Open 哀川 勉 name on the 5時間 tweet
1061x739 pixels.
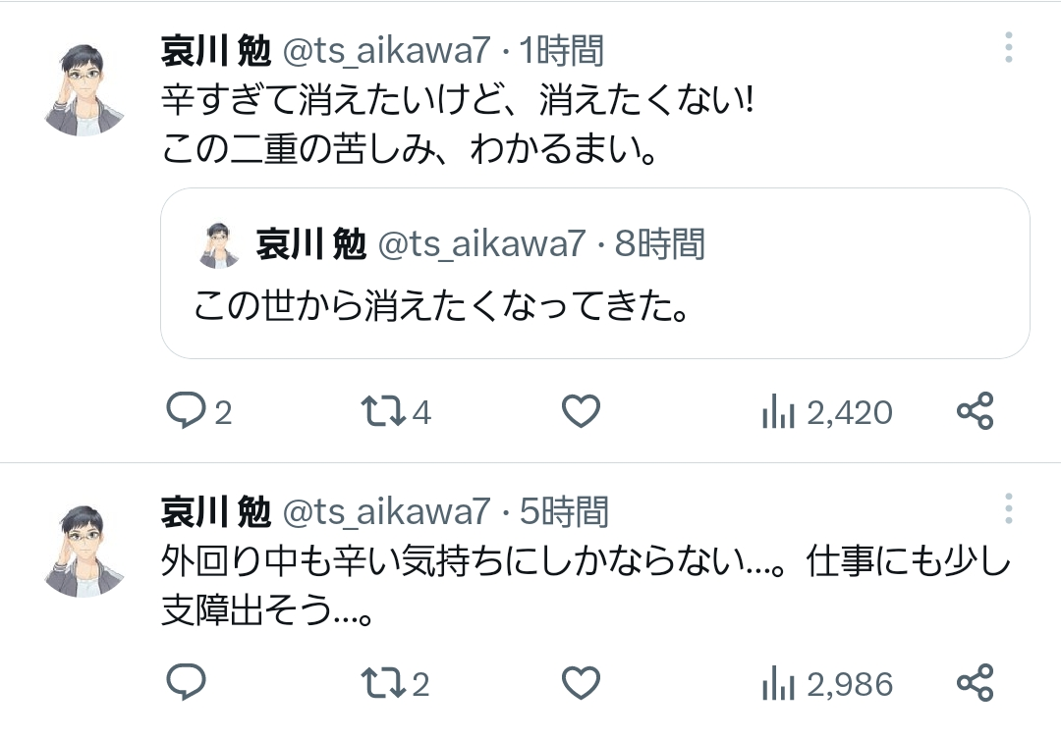click(x=216, y=512)
